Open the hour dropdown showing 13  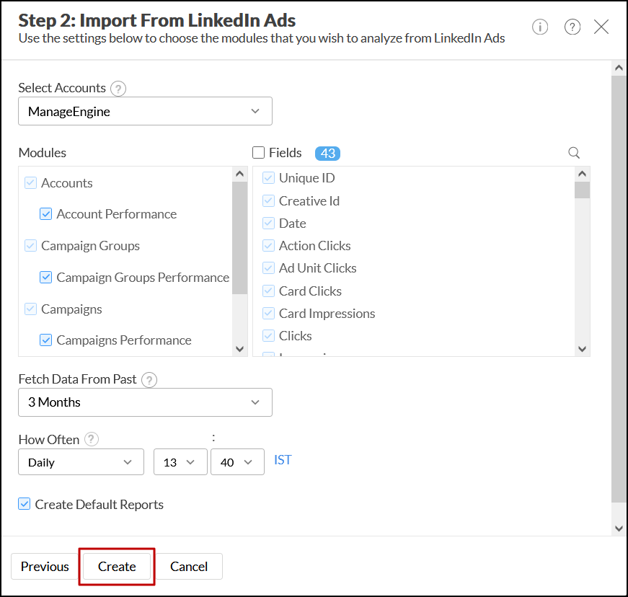180,462
